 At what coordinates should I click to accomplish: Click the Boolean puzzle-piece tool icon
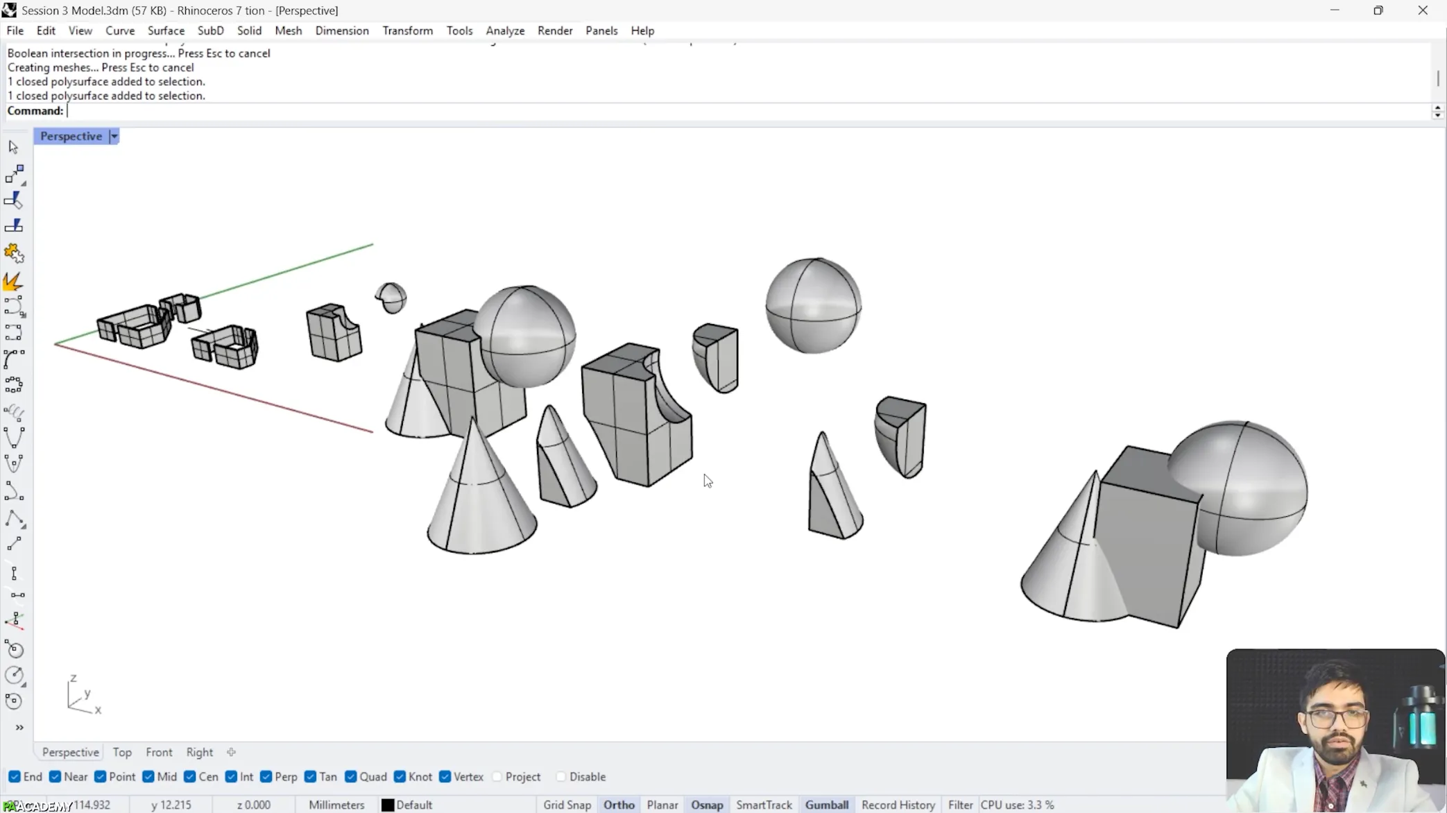13,254
